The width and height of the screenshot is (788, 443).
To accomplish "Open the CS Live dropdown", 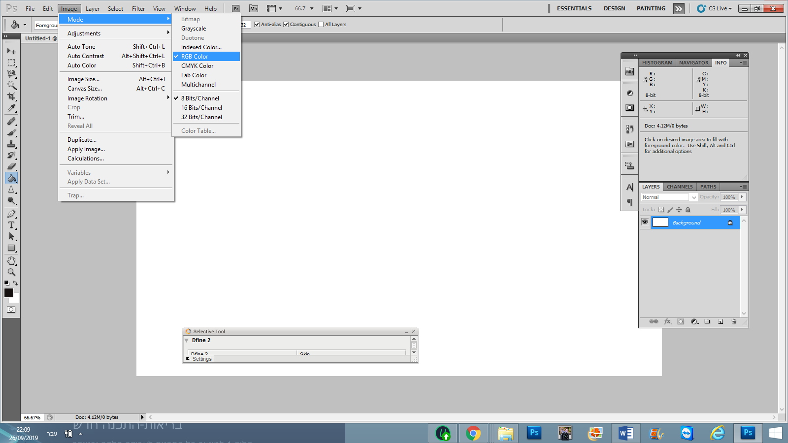I will [x=715, y=8].
